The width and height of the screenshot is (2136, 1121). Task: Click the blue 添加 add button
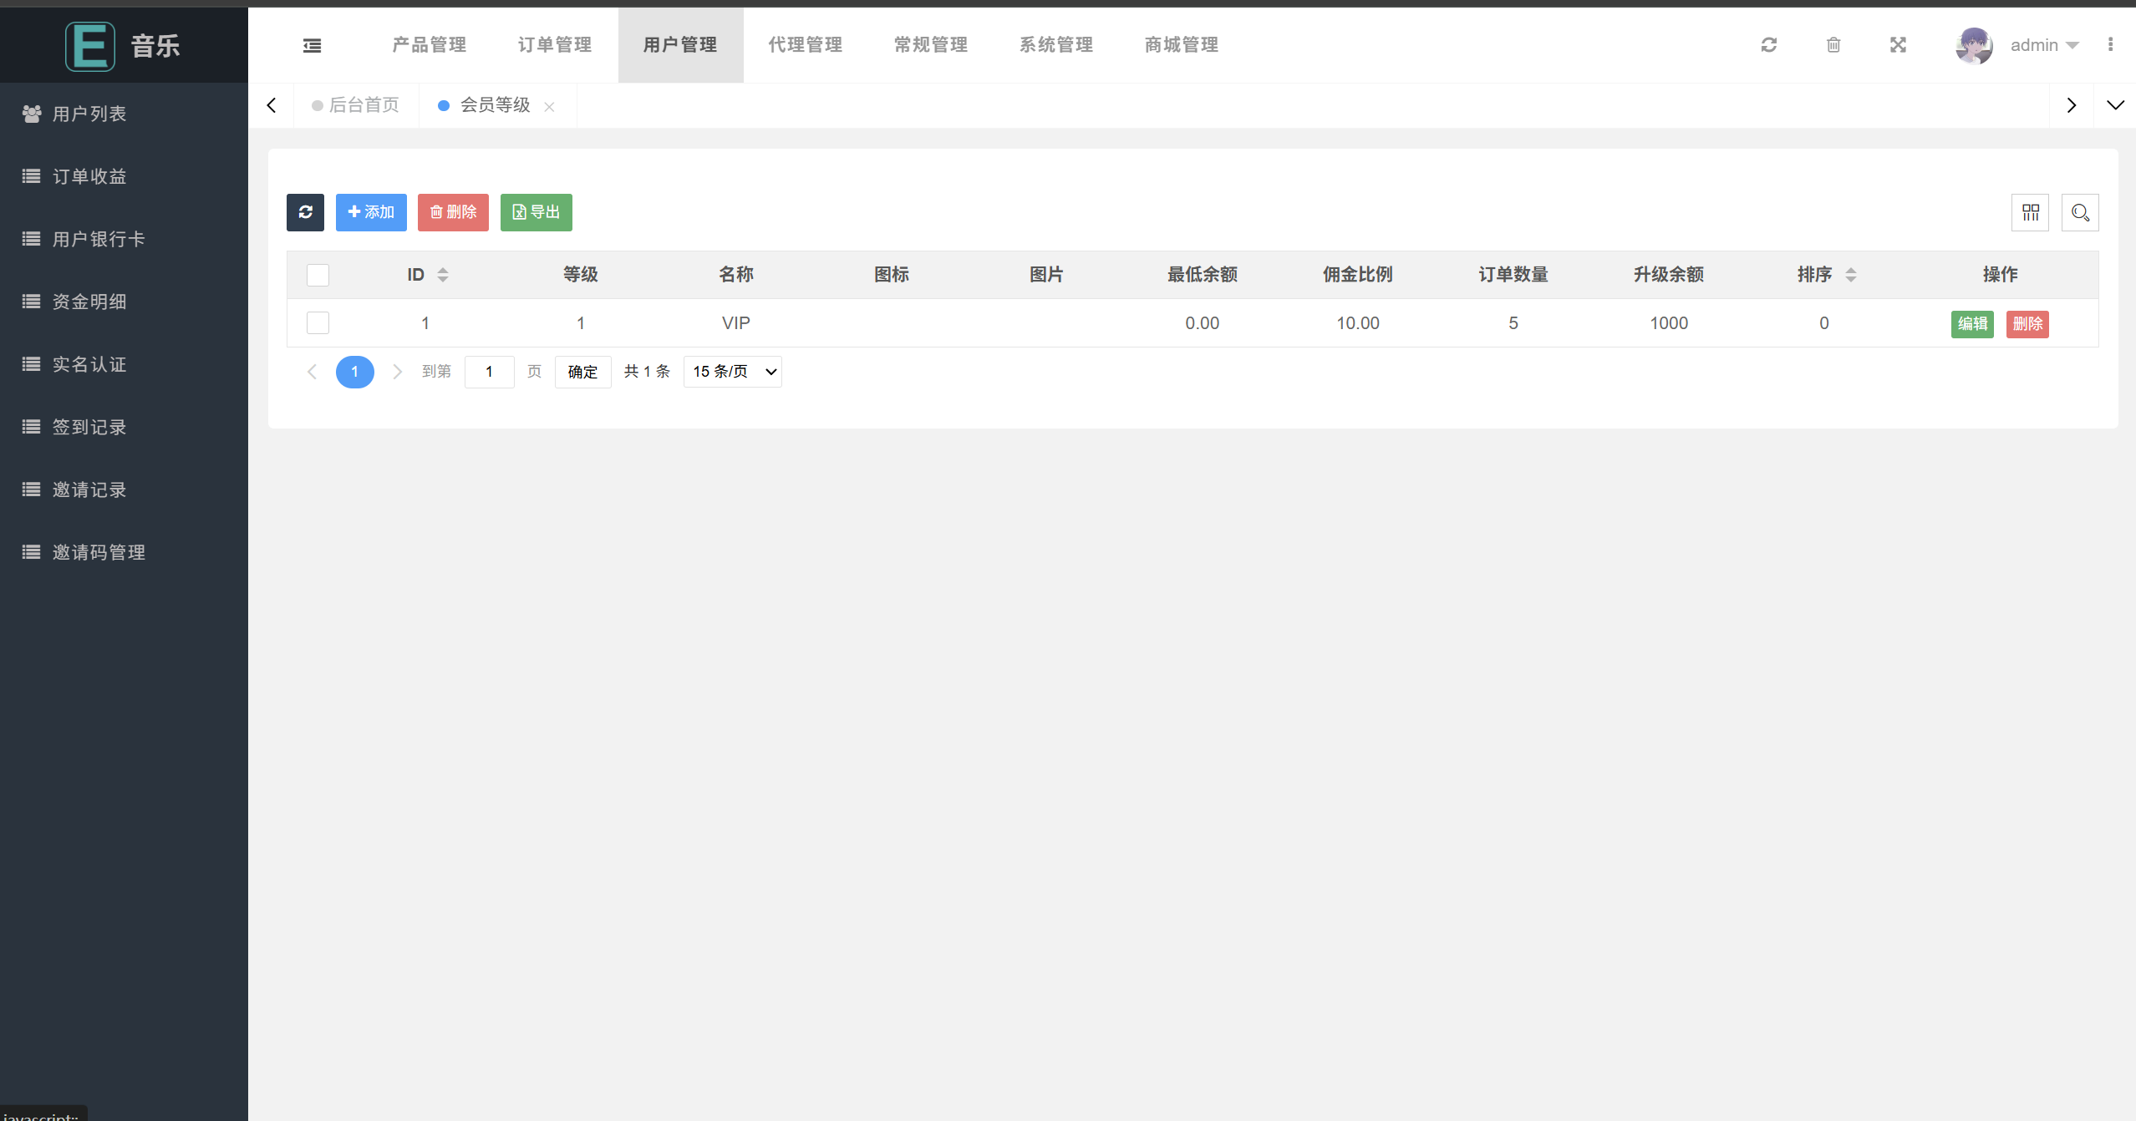coord(371,212)
